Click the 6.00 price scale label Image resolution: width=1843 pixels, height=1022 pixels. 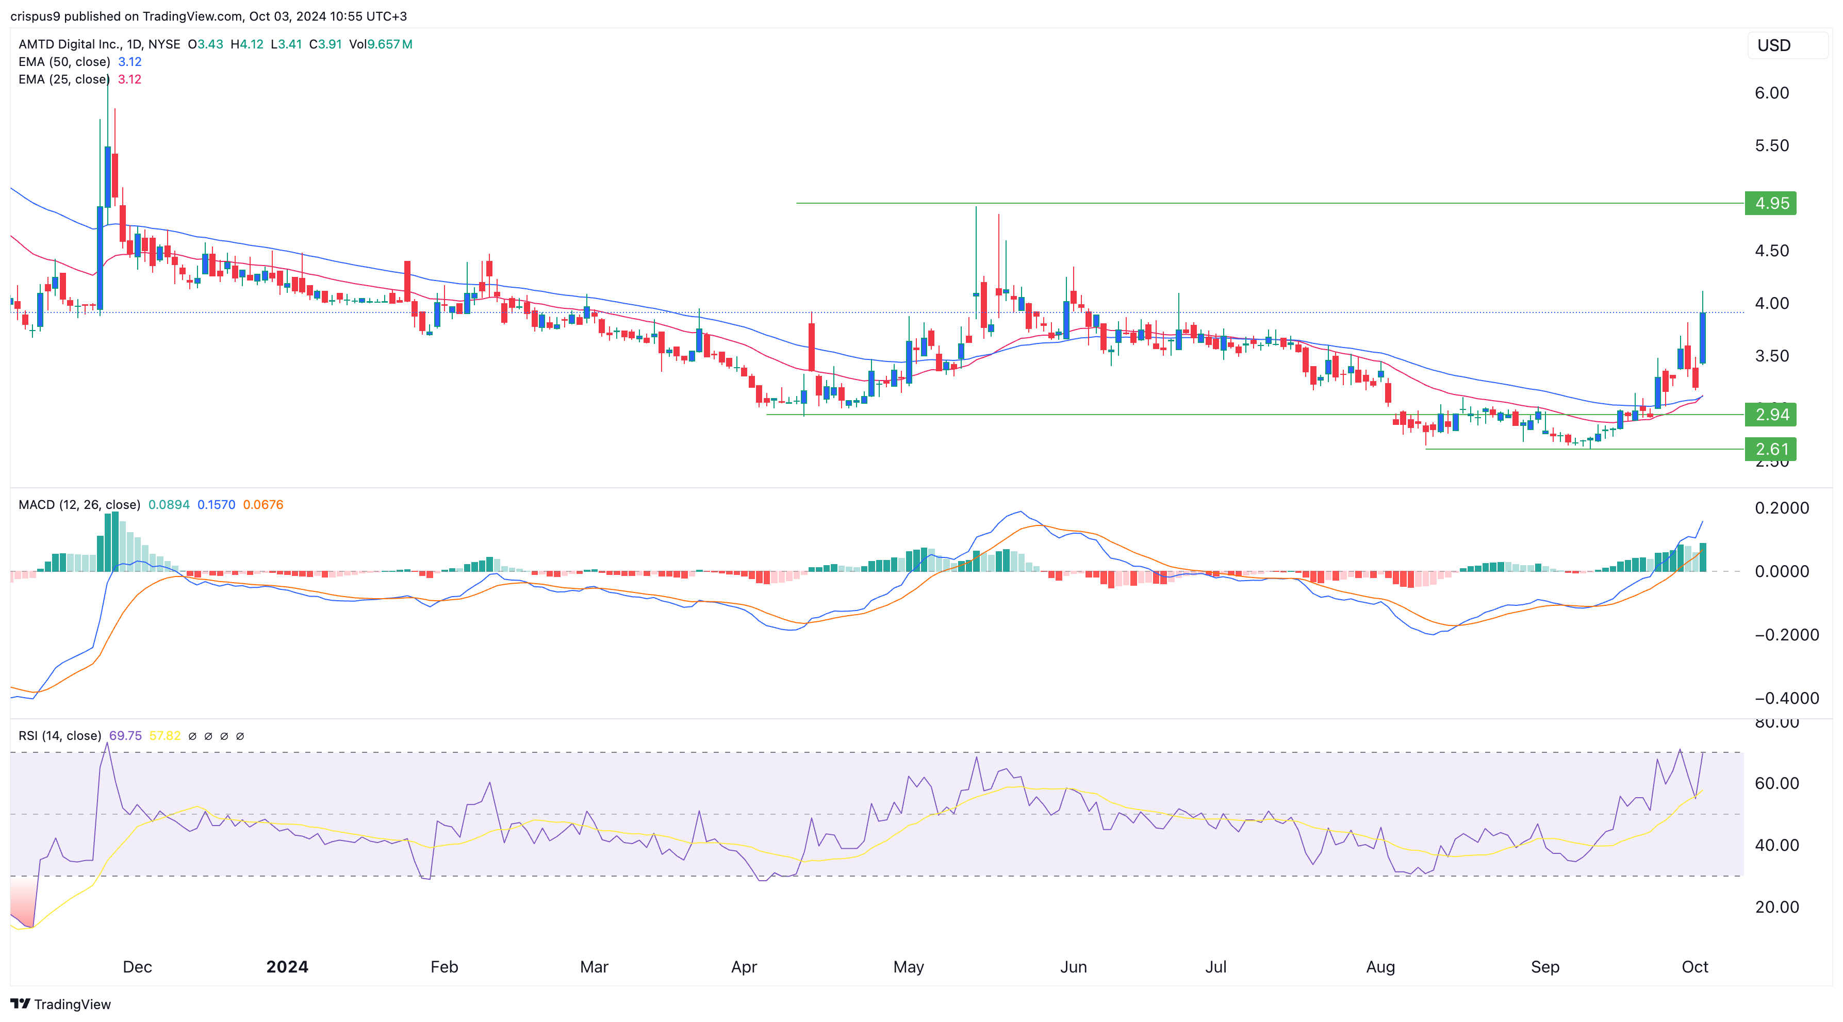click(x=1771, y=93)
